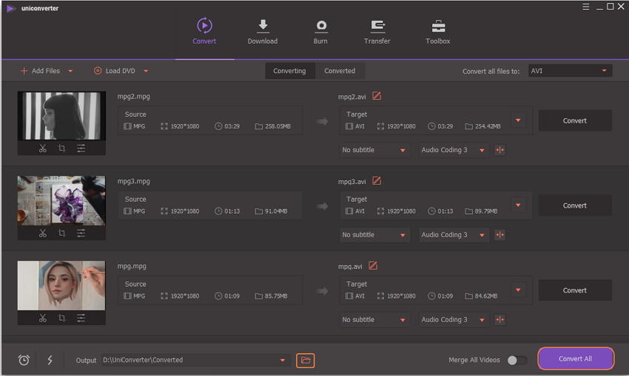Screen dimensions: 629x376
Task: Open effects settings icon under mpg.mpg thumbnail
Action: [81, 318]
